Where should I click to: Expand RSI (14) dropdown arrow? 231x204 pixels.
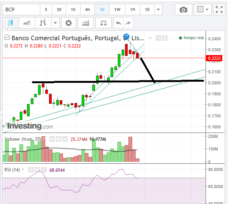23,169
